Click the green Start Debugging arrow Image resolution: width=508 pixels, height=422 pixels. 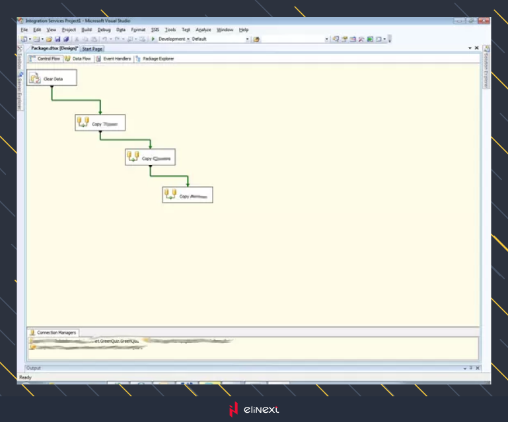[x=153, y=39]
